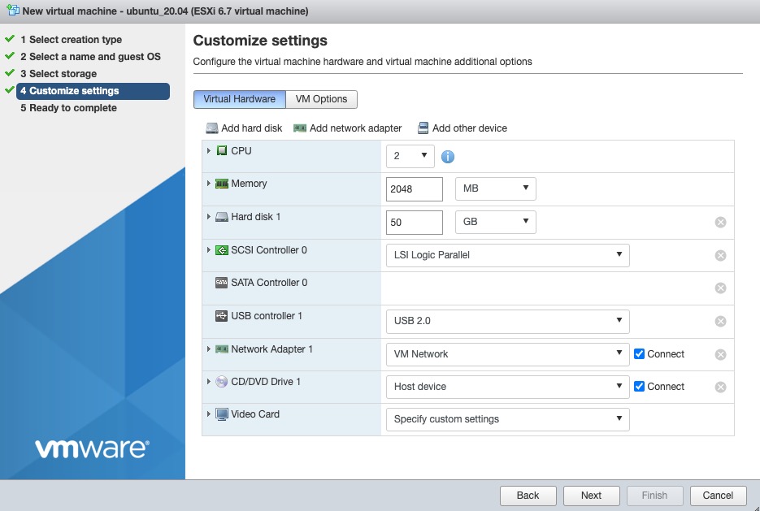Expand the Hard disk 1 row
This screenshot has width=760, height=511.
coord(209,217)
